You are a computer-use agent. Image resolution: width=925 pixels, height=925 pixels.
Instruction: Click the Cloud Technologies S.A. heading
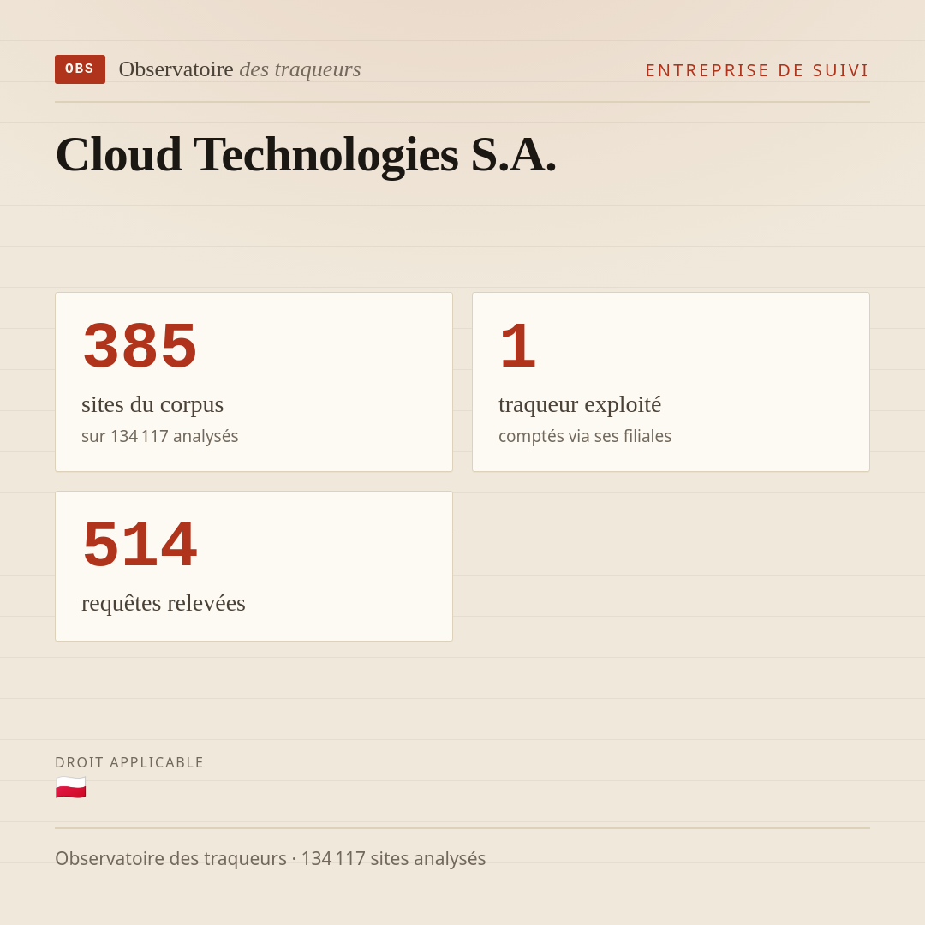[x=306, y=154]
